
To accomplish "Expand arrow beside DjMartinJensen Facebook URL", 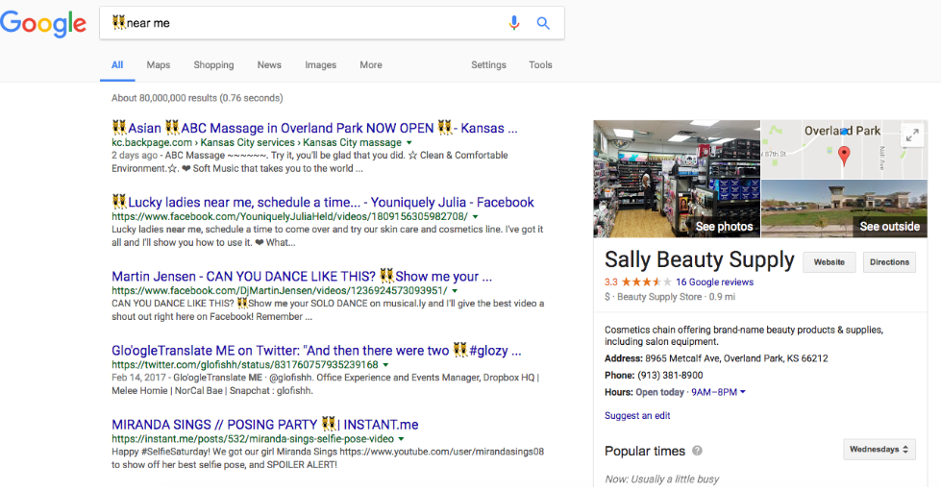I will point(455,290).
